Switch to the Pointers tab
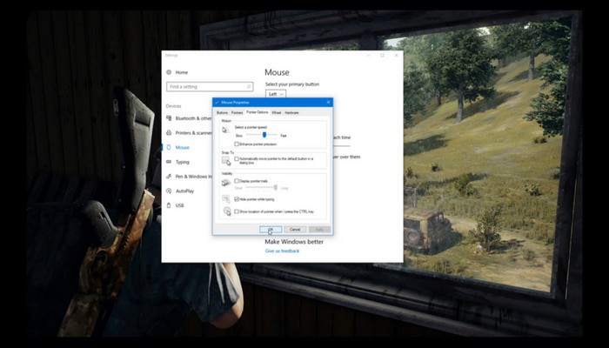This screenshot has height=348, width=609. coord(237,112)
